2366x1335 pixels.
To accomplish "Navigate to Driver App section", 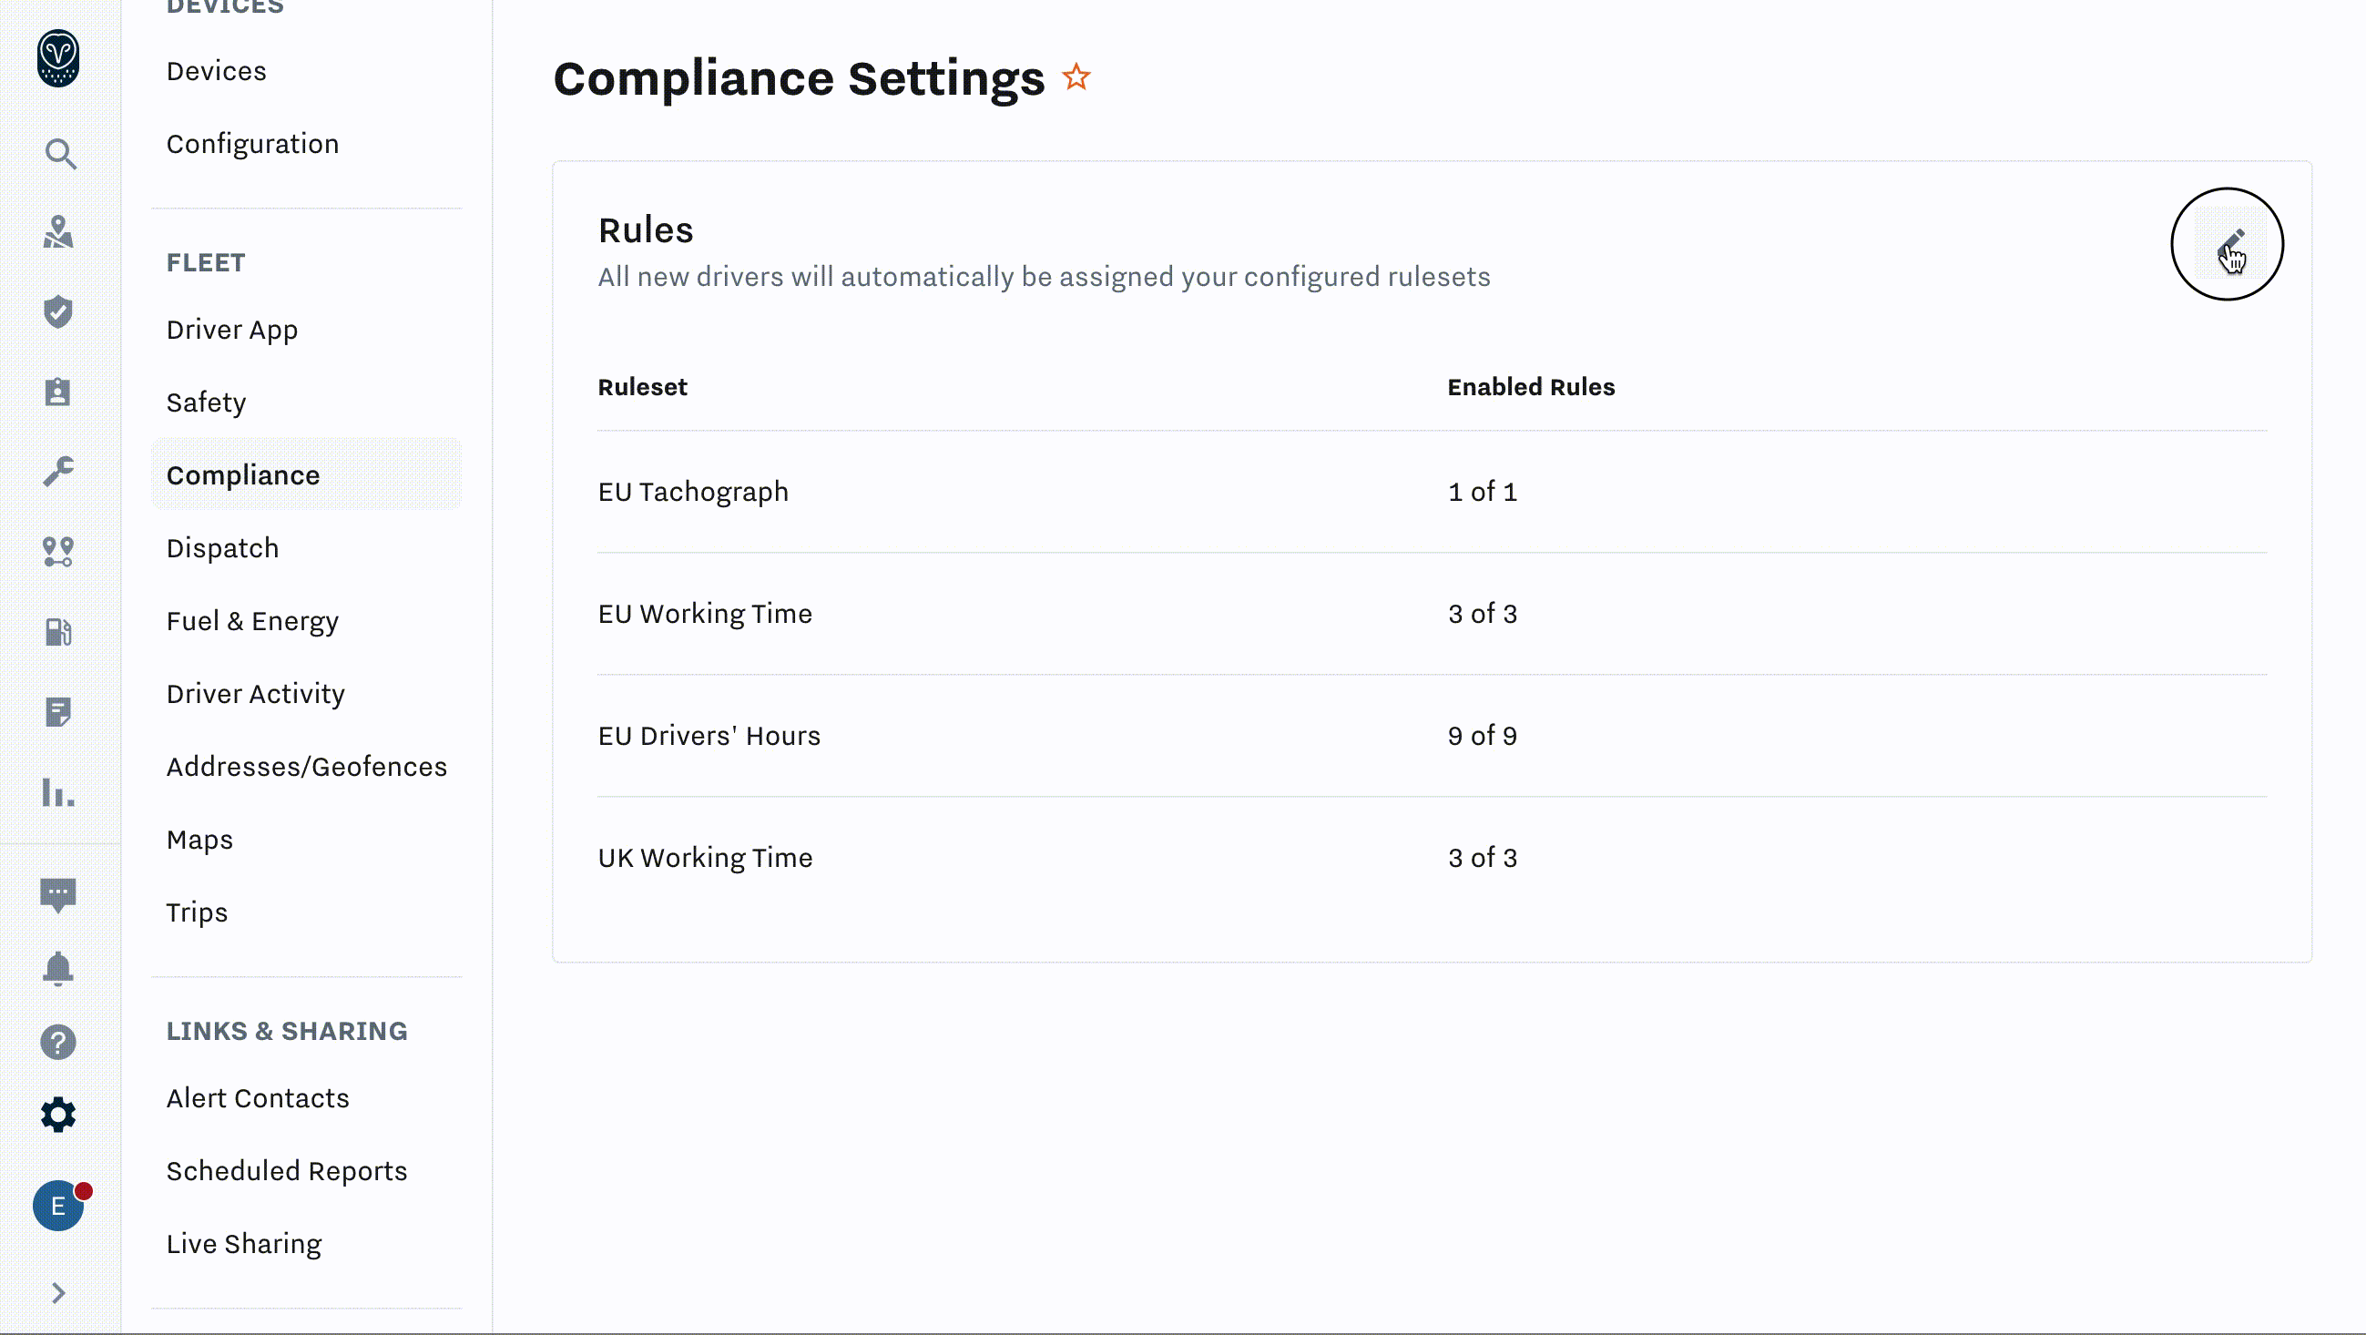I will tap(230, 328).
